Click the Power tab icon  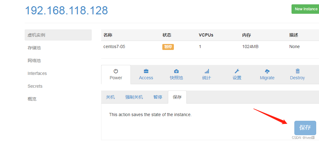tap(116, 71)
